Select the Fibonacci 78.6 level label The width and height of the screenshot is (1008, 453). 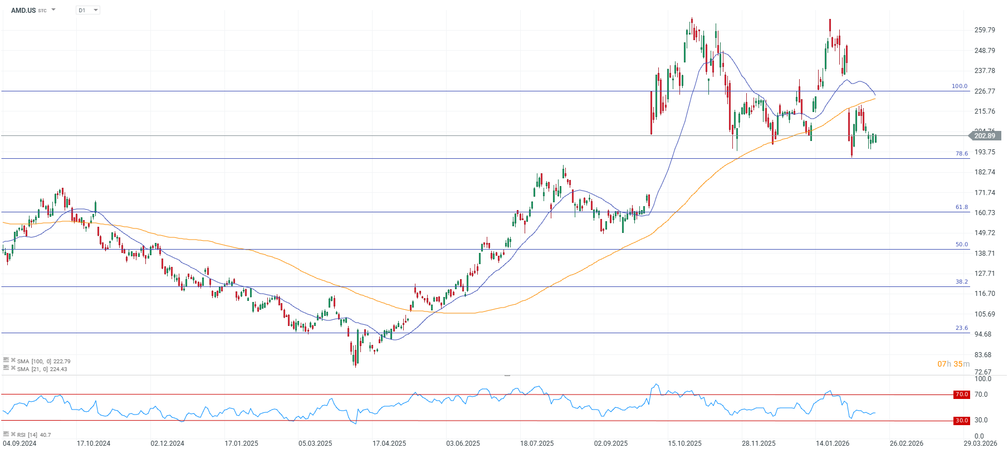point(962,154)
